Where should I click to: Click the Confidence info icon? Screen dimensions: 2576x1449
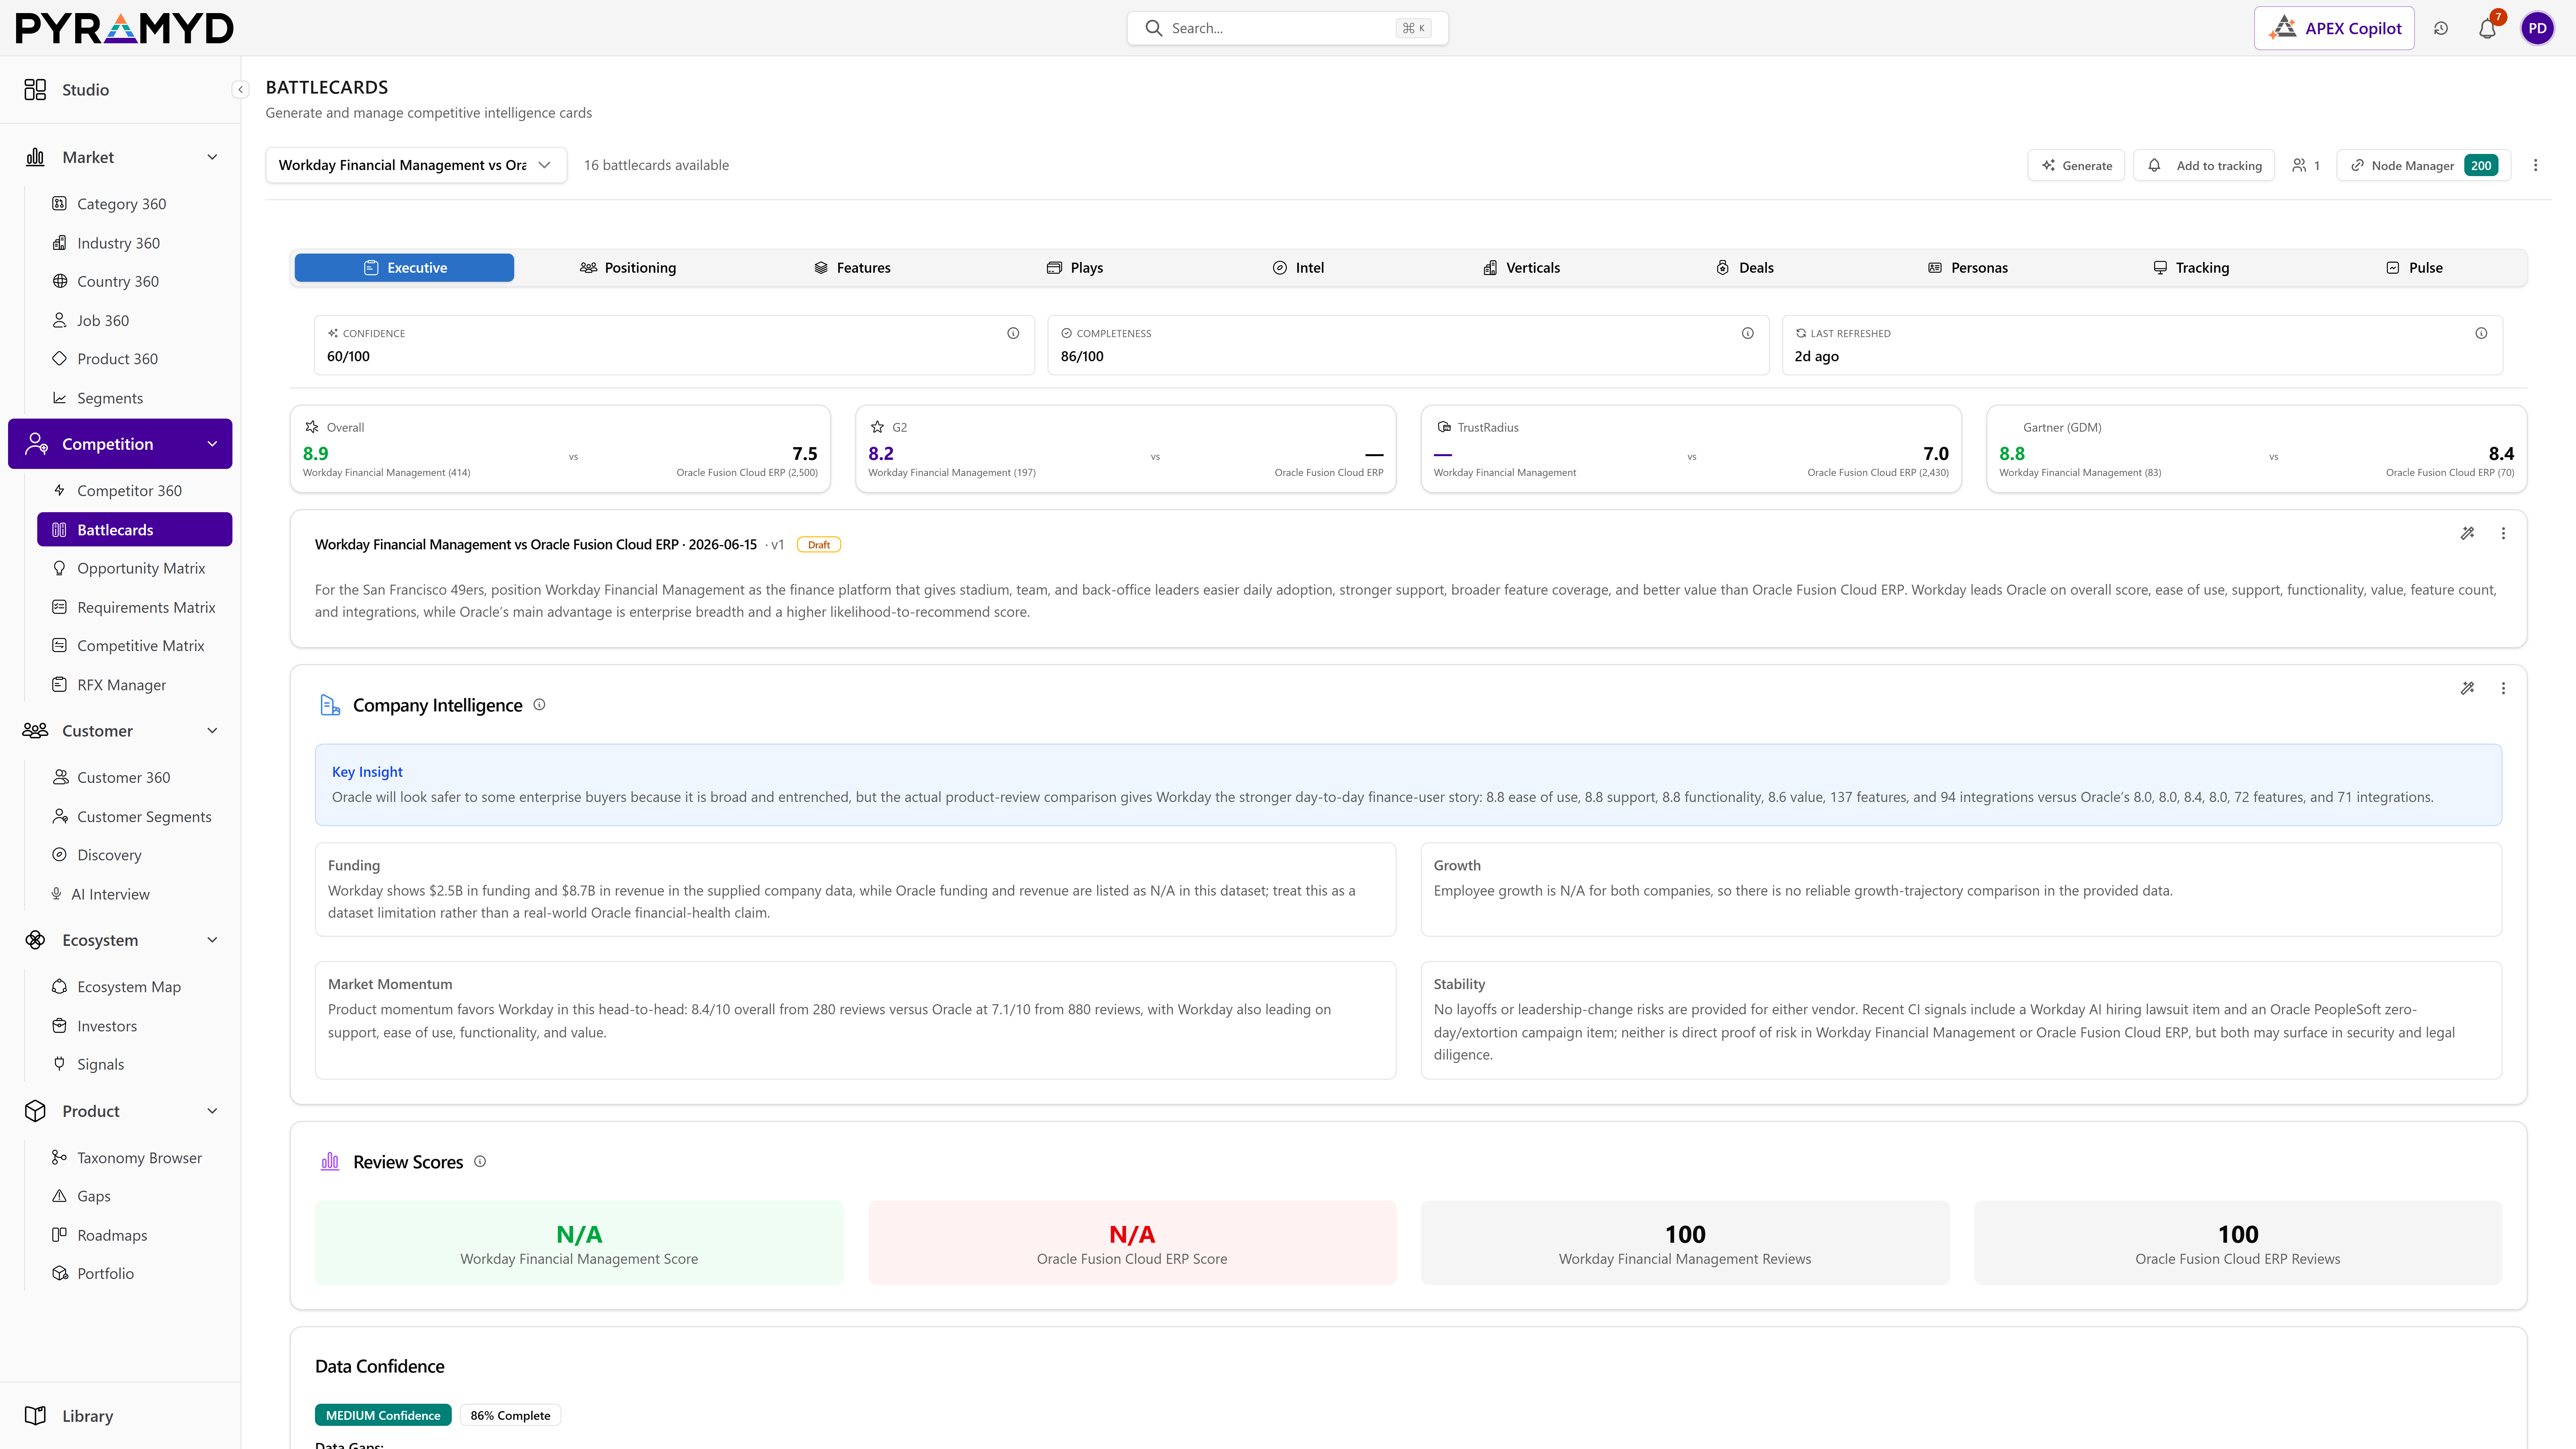pos(1013,333)
